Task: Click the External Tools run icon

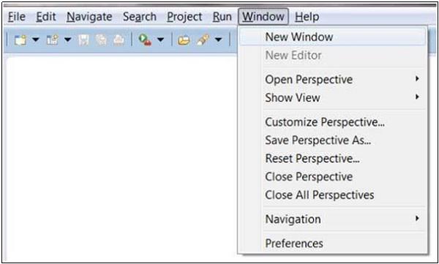Action: 145,40
